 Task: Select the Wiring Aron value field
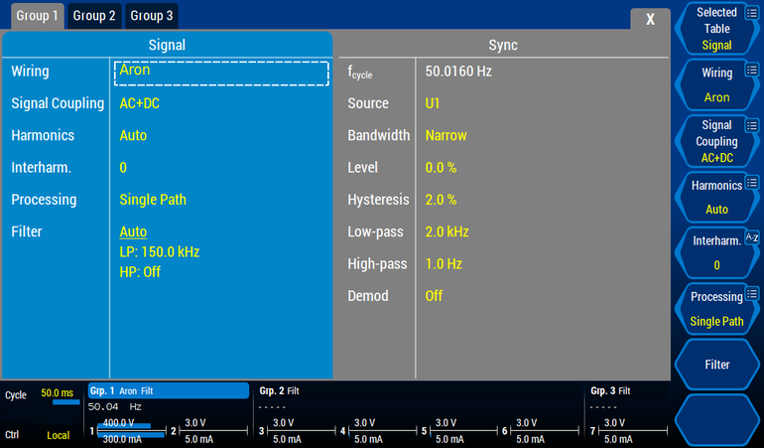click(x=221, y=74)
